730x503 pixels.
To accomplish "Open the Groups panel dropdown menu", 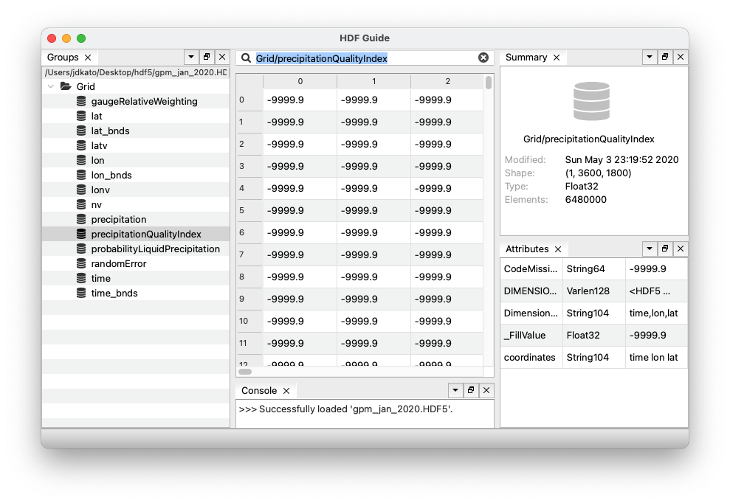I will (191, 57).
